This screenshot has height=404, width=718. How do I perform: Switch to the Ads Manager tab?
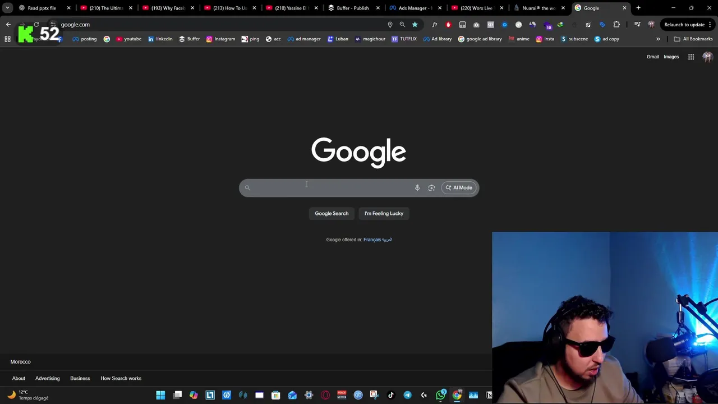pos(414,8)
